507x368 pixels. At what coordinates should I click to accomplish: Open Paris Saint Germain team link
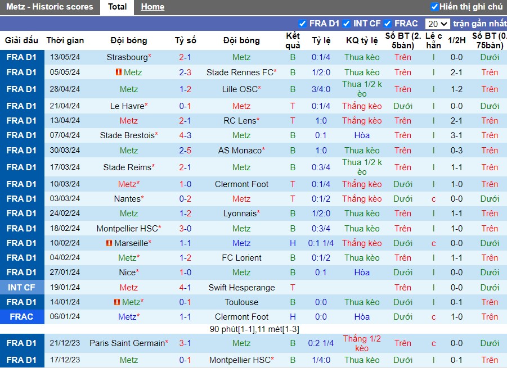(127, 343)
